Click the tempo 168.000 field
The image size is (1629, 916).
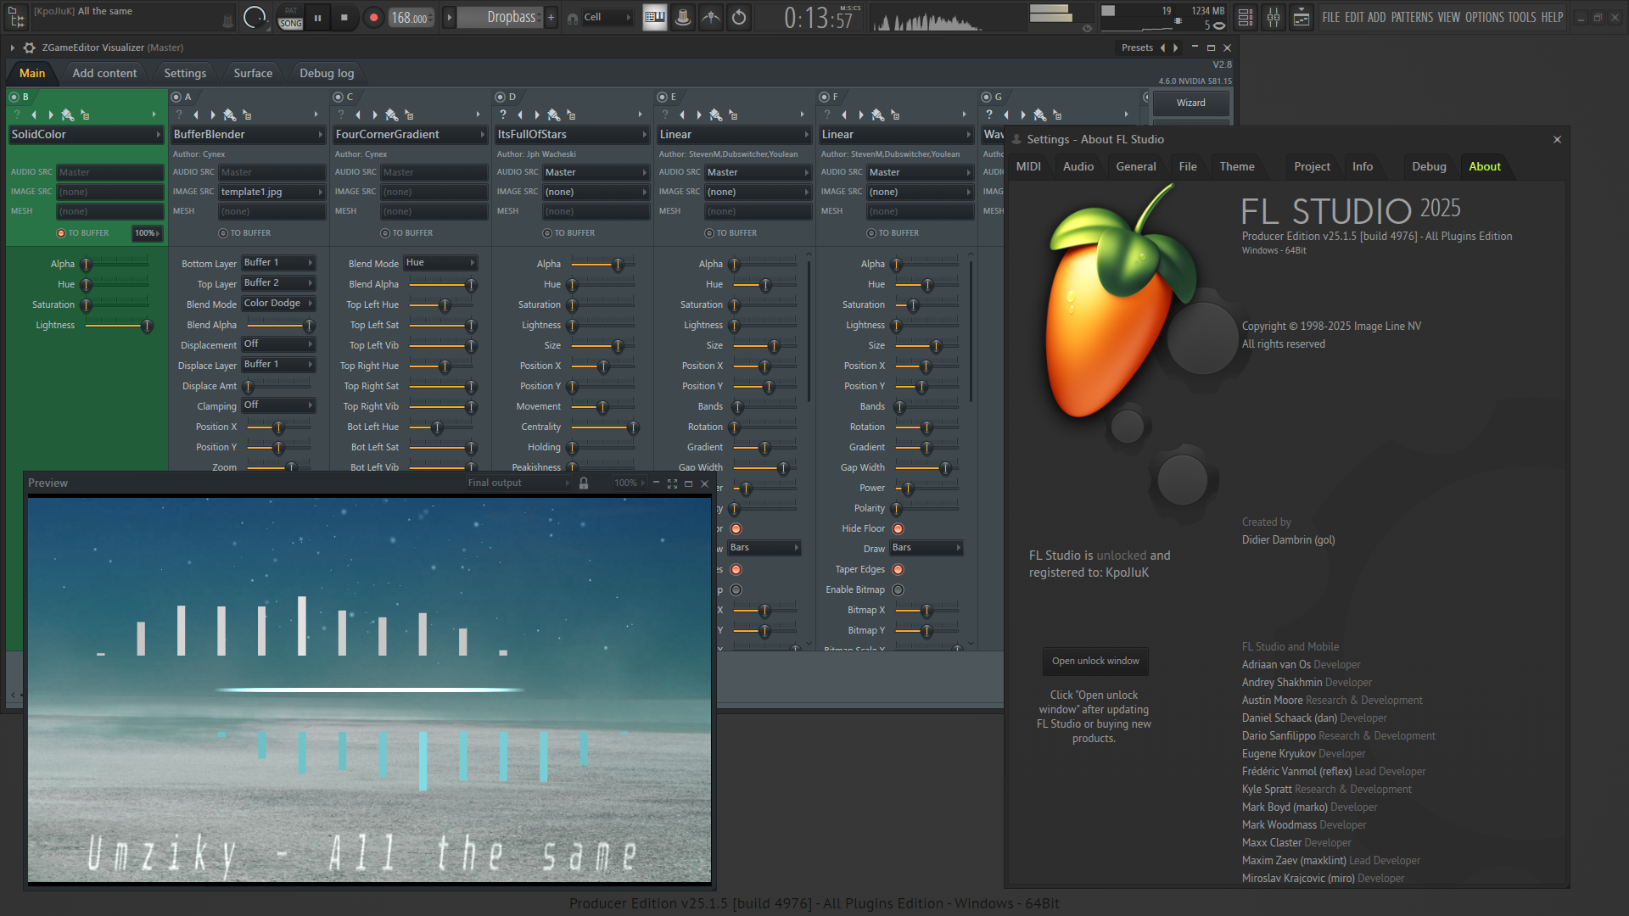tap(411, 18)
